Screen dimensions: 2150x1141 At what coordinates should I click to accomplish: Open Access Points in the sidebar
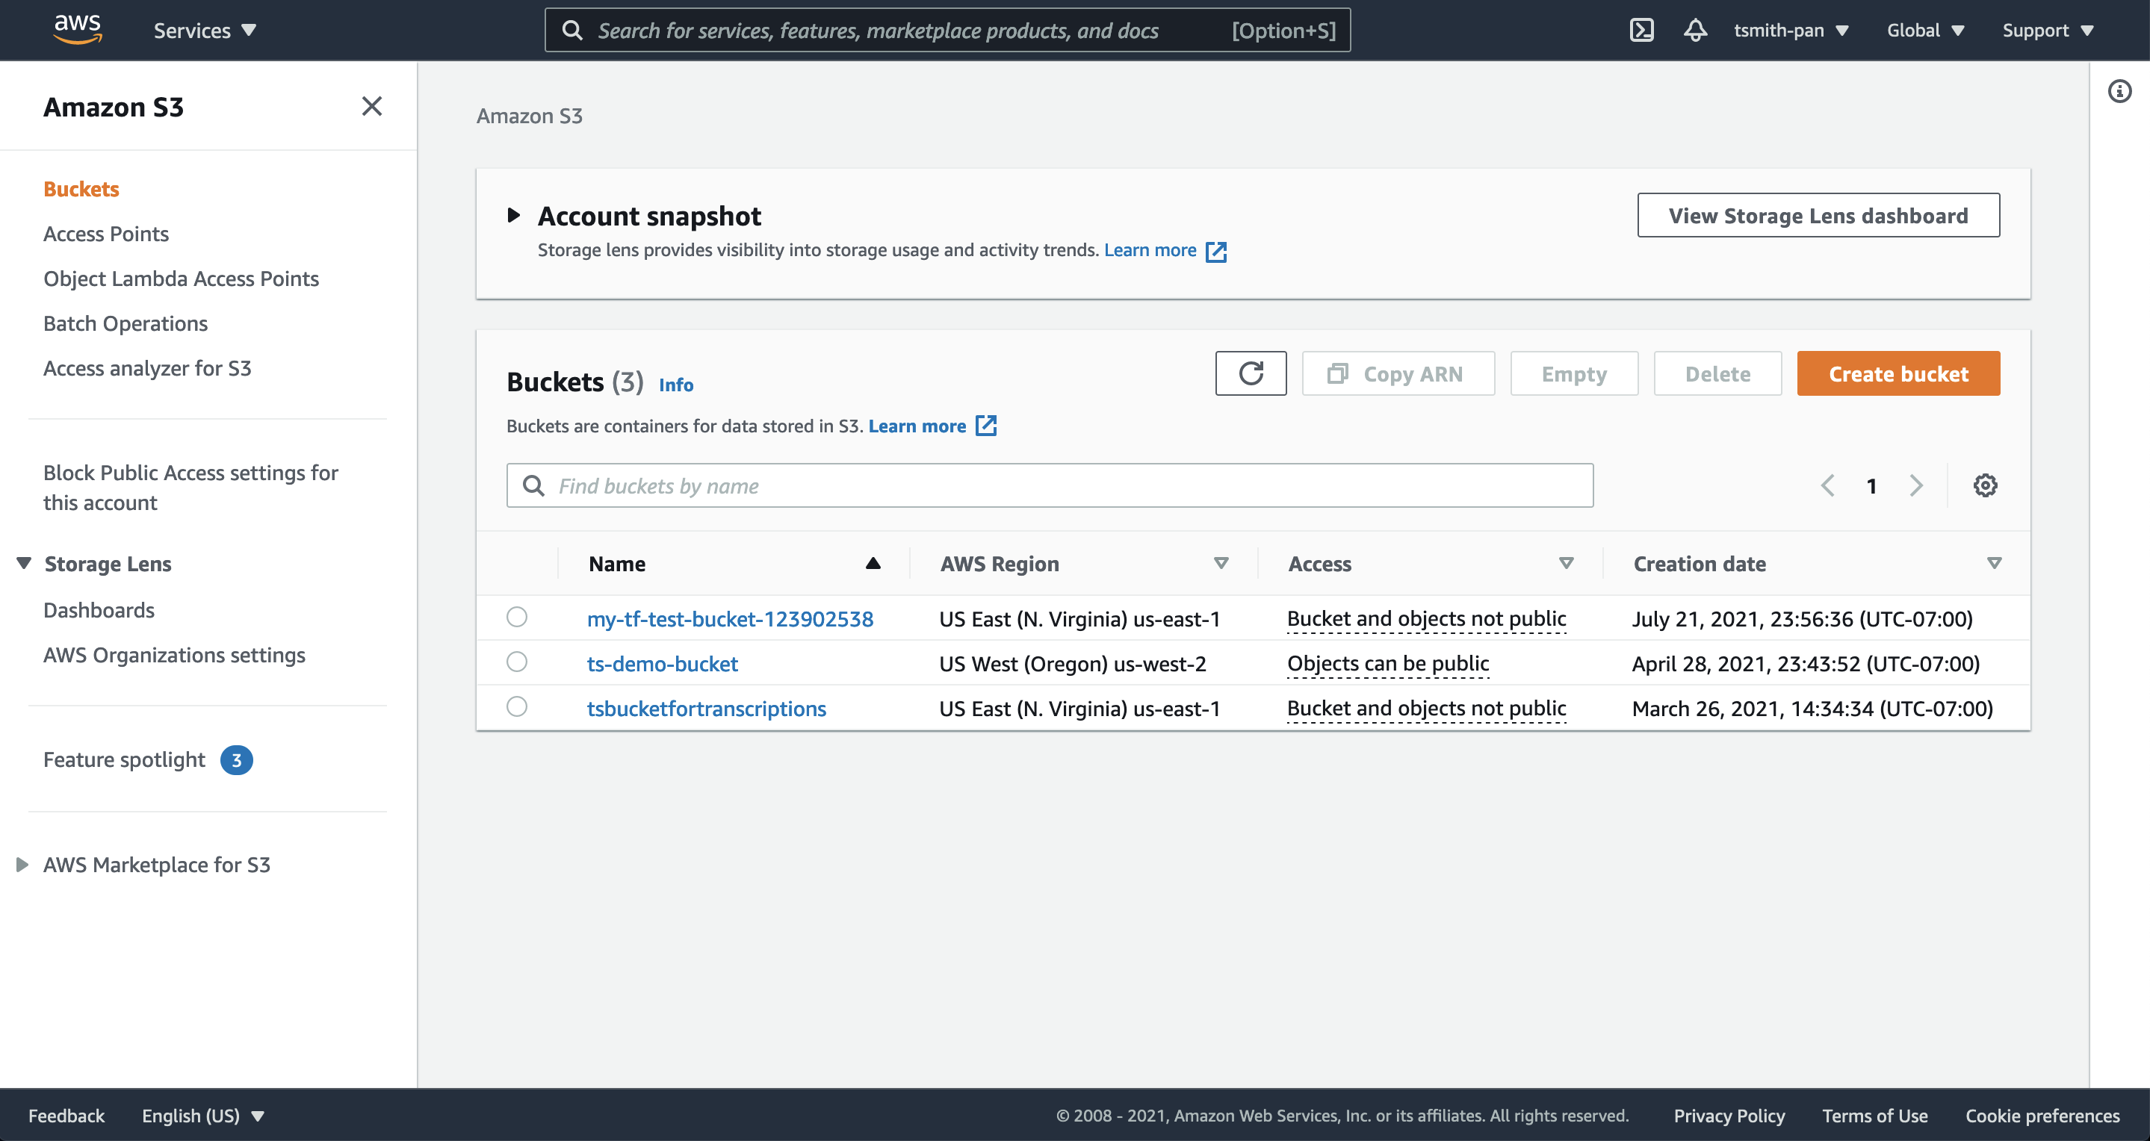point(106,234)
